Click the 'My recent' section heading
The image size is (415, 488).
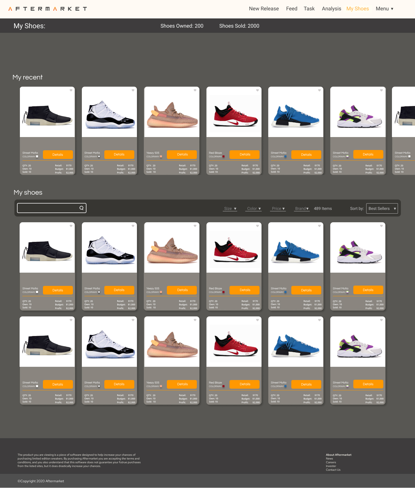pyautogui.click(x=28, y=77)
